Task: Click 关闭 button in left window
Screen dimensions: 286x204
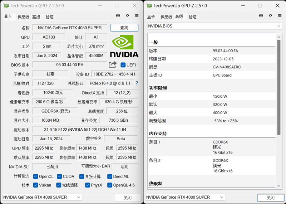Action: pos(128,198)
